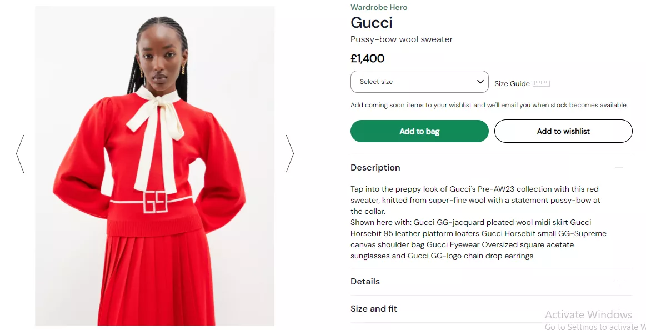
Task: Show the next product image
Action: point(289,153)
